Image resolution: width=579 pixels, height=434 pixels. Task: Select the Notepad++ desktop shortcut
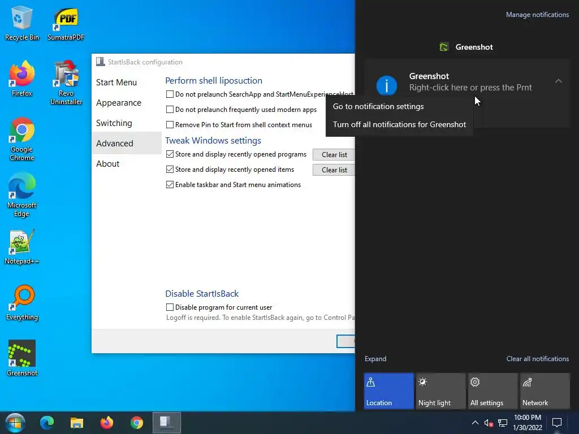[22, 246]
